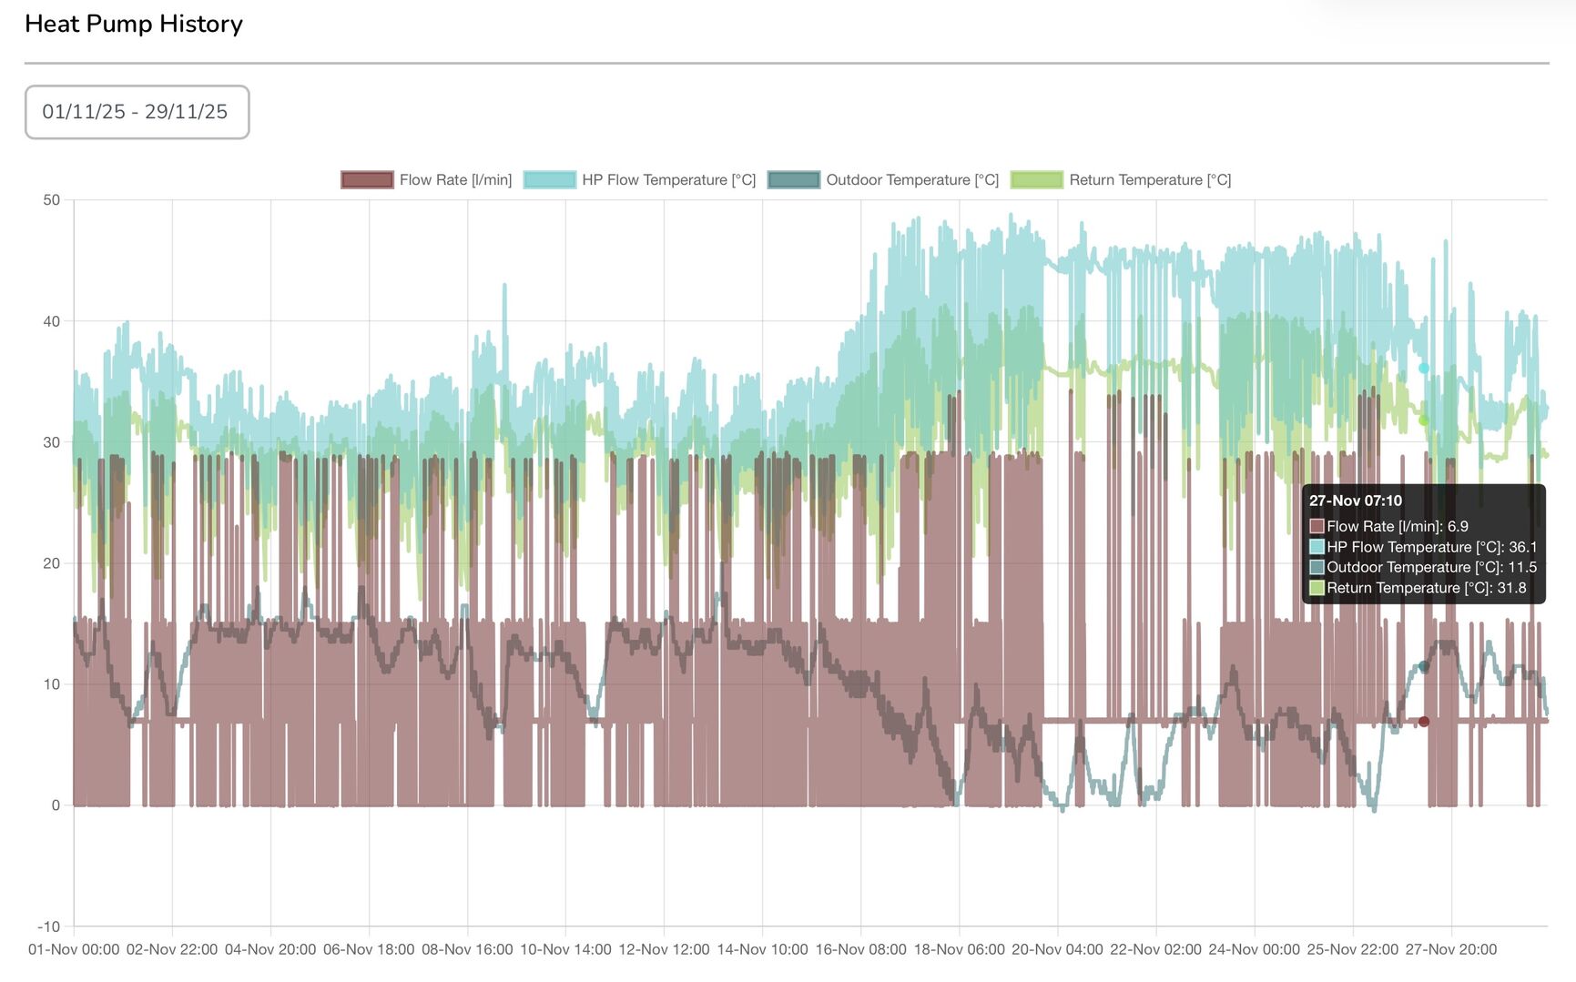The width and height of the screenshot is (1576, 982).
Task: Click the highlighted red Flow Rate data point
Action: [x=1424, y=722]
